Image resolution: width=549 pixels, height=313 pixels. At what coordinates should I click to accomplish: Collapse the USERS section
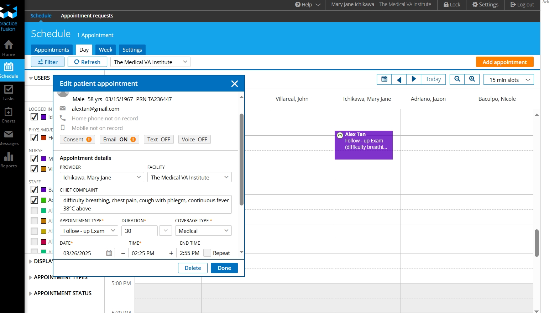(x=40, y=78)
